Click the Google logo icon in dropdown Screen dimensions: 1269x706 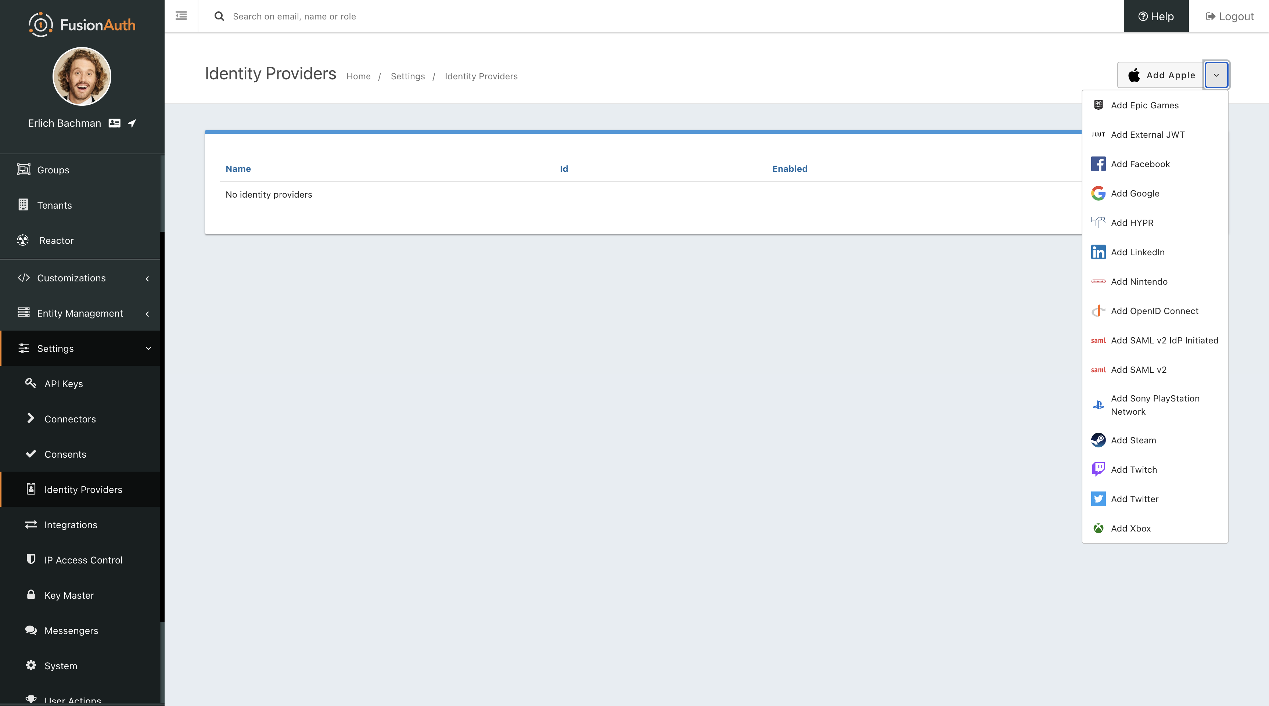click(1098, 193)
